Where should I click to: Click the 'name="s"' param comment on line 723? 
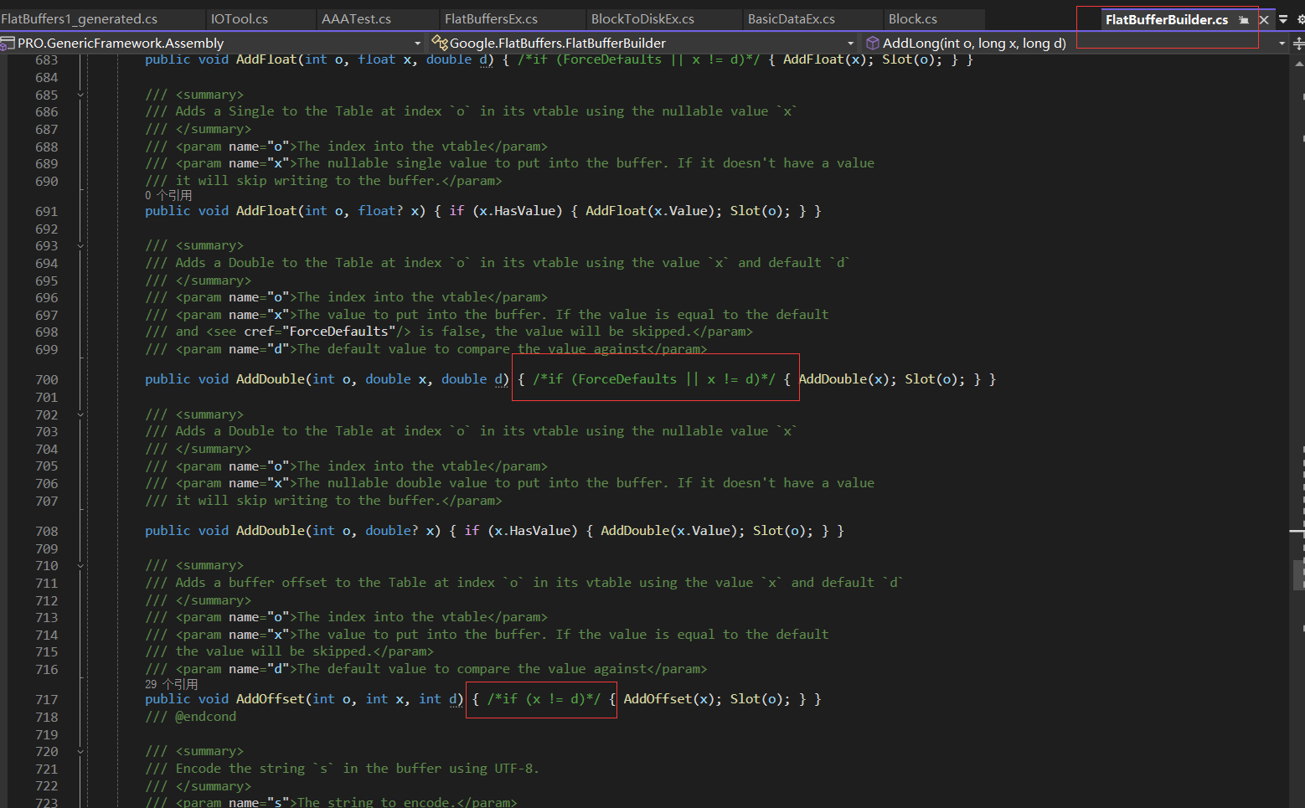pos(259,802)
